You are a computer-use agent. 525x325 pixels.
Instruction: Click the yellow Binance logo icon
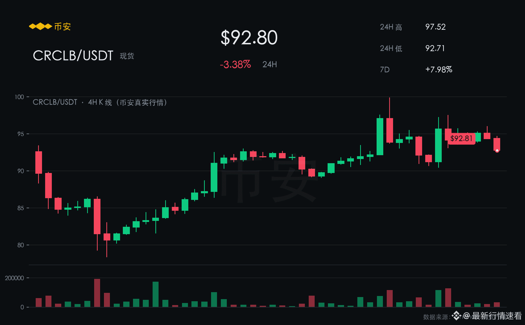41,27
